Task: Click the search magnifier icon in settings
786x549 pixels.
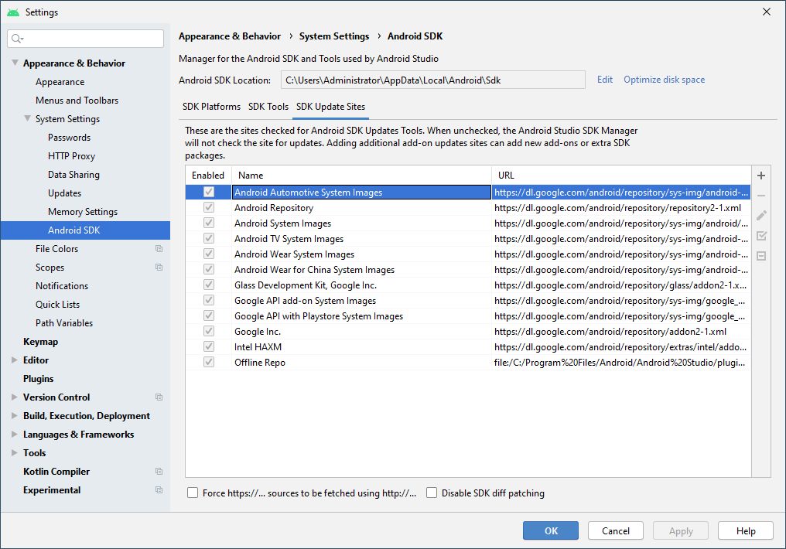Action: coord(17,39)
